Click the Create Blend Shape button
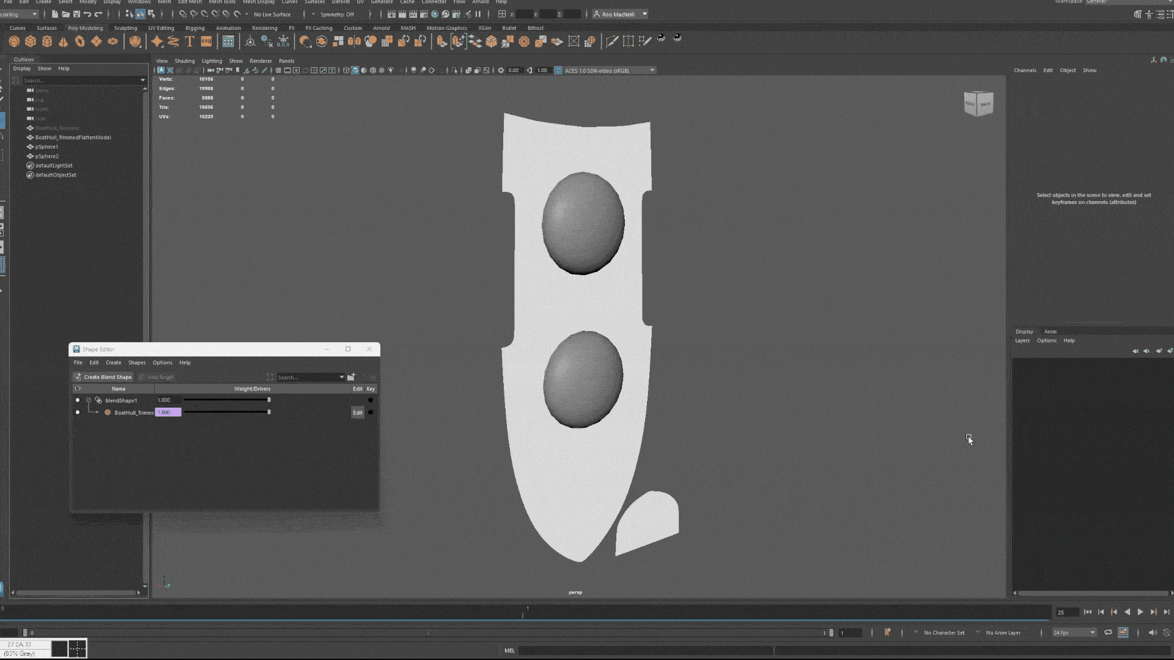Screen dimensions: 1174x660 pyautogui.click(x=103, y=377)
